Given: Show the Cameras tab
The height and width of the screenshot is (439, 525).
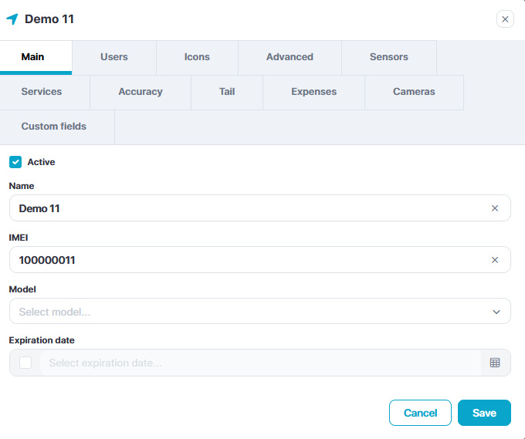Looking at the screenshot, I should [x=414, y=92].
